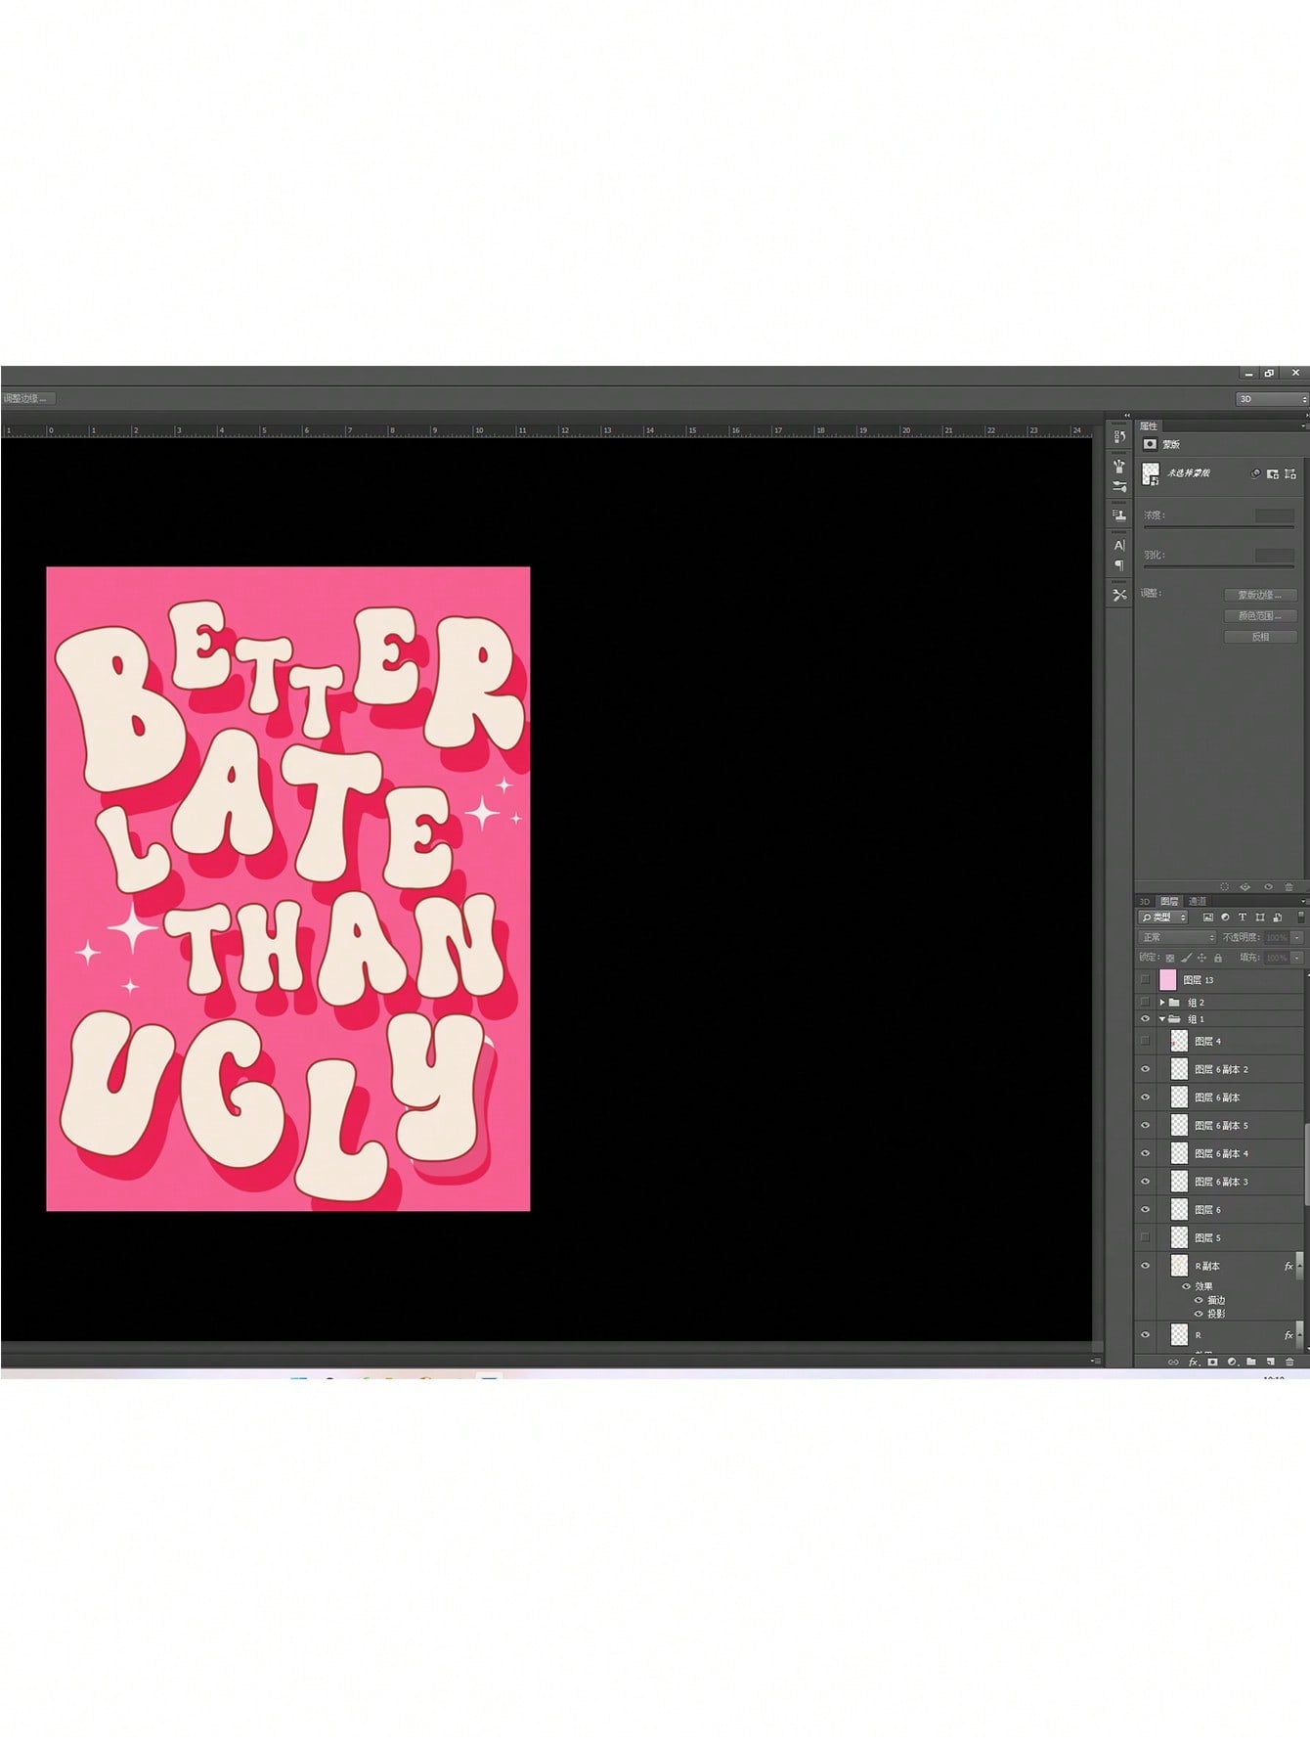Click the pink thumbnail of 图层 13
Viewport: 1310px width, 1746px height.
[x=1168, y=980]
